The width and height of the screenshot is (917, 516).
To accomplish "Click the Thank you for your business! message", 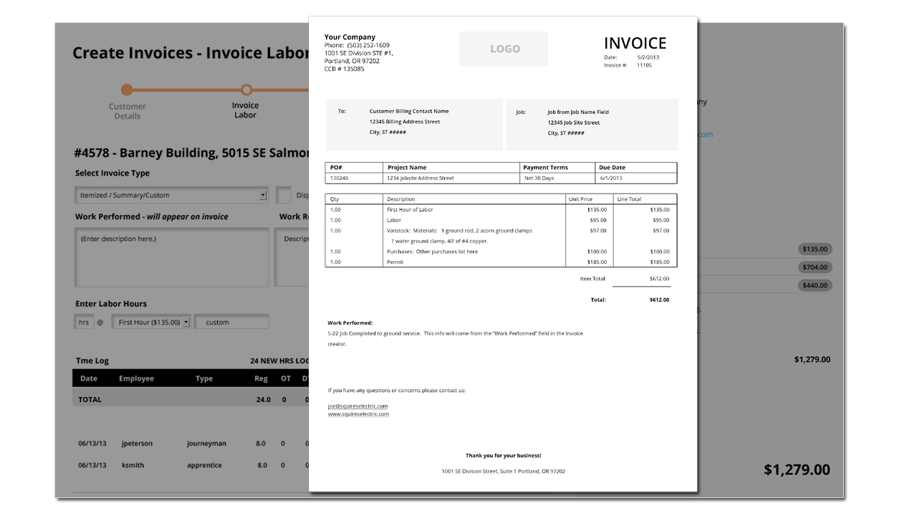I will point(503,456).
